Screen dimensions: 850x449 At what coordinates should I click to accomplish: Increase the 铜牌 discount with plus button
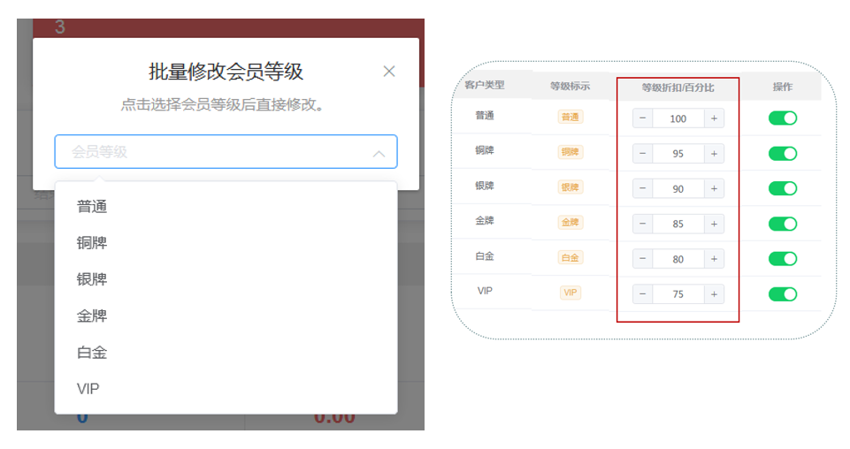click(714, 154)
